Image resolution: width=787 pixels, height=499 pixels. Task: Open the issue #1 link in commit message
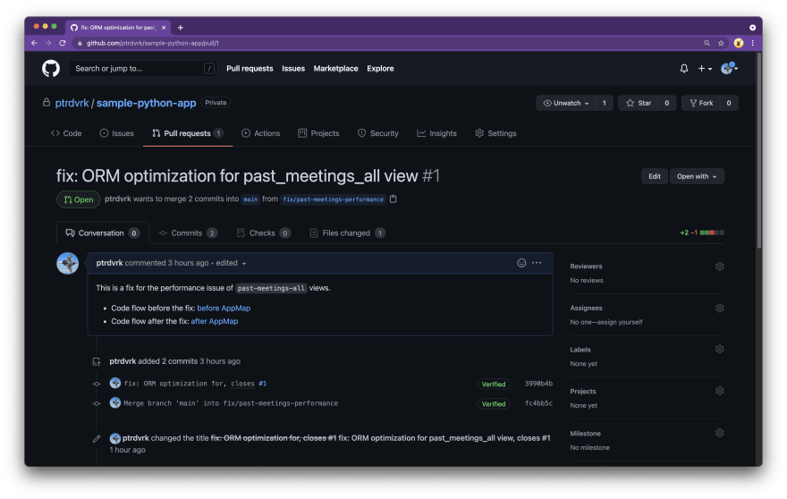coord(263,384)
